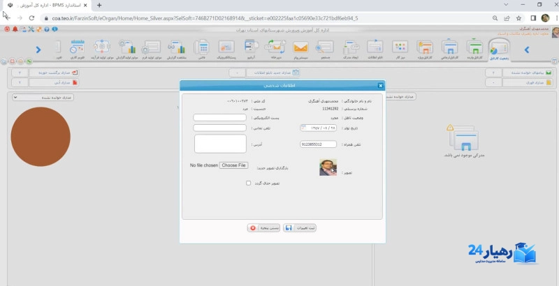Open new notice board documents link
Viewport: 559px width, 286px height.
273,73
